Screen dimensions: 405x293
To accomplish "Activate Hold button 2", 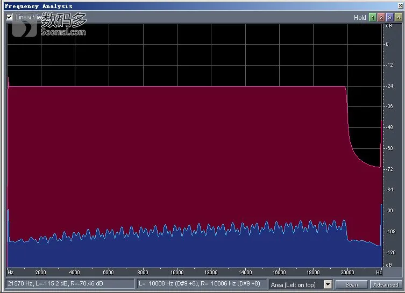I will point(381,18).
